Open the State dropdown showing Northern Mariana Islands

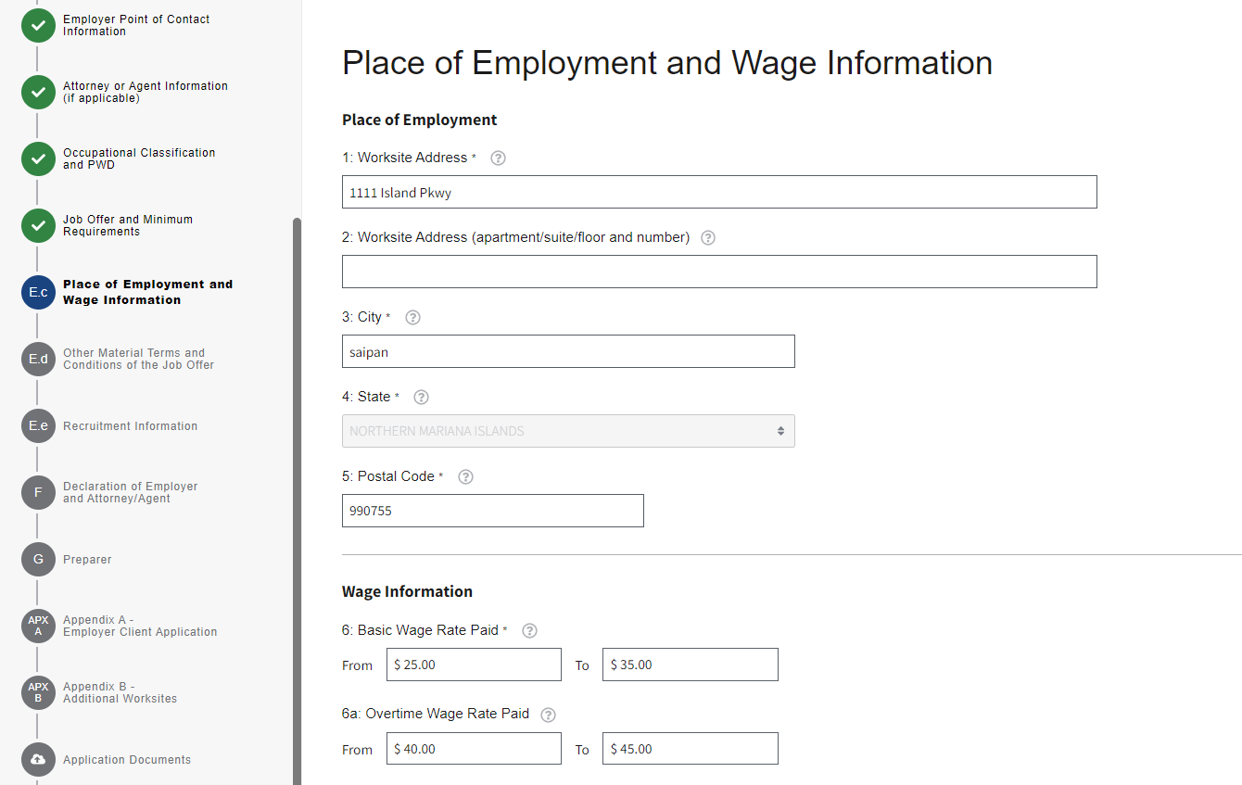click(567, 431)
